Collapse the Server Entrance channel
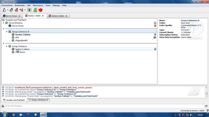Screen dimensions: 209x117 [x=4, y=23]
